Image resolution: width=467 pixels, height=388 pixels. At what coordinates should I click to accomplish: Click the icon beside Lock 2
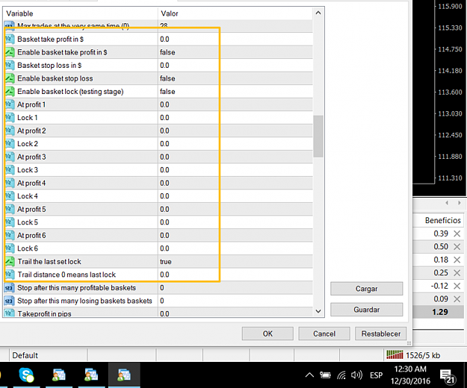(x=10, y=143)
